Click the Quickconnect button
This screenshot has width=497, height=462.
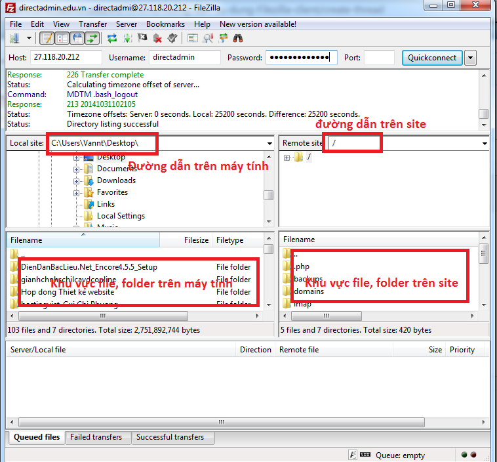[432, 58]
